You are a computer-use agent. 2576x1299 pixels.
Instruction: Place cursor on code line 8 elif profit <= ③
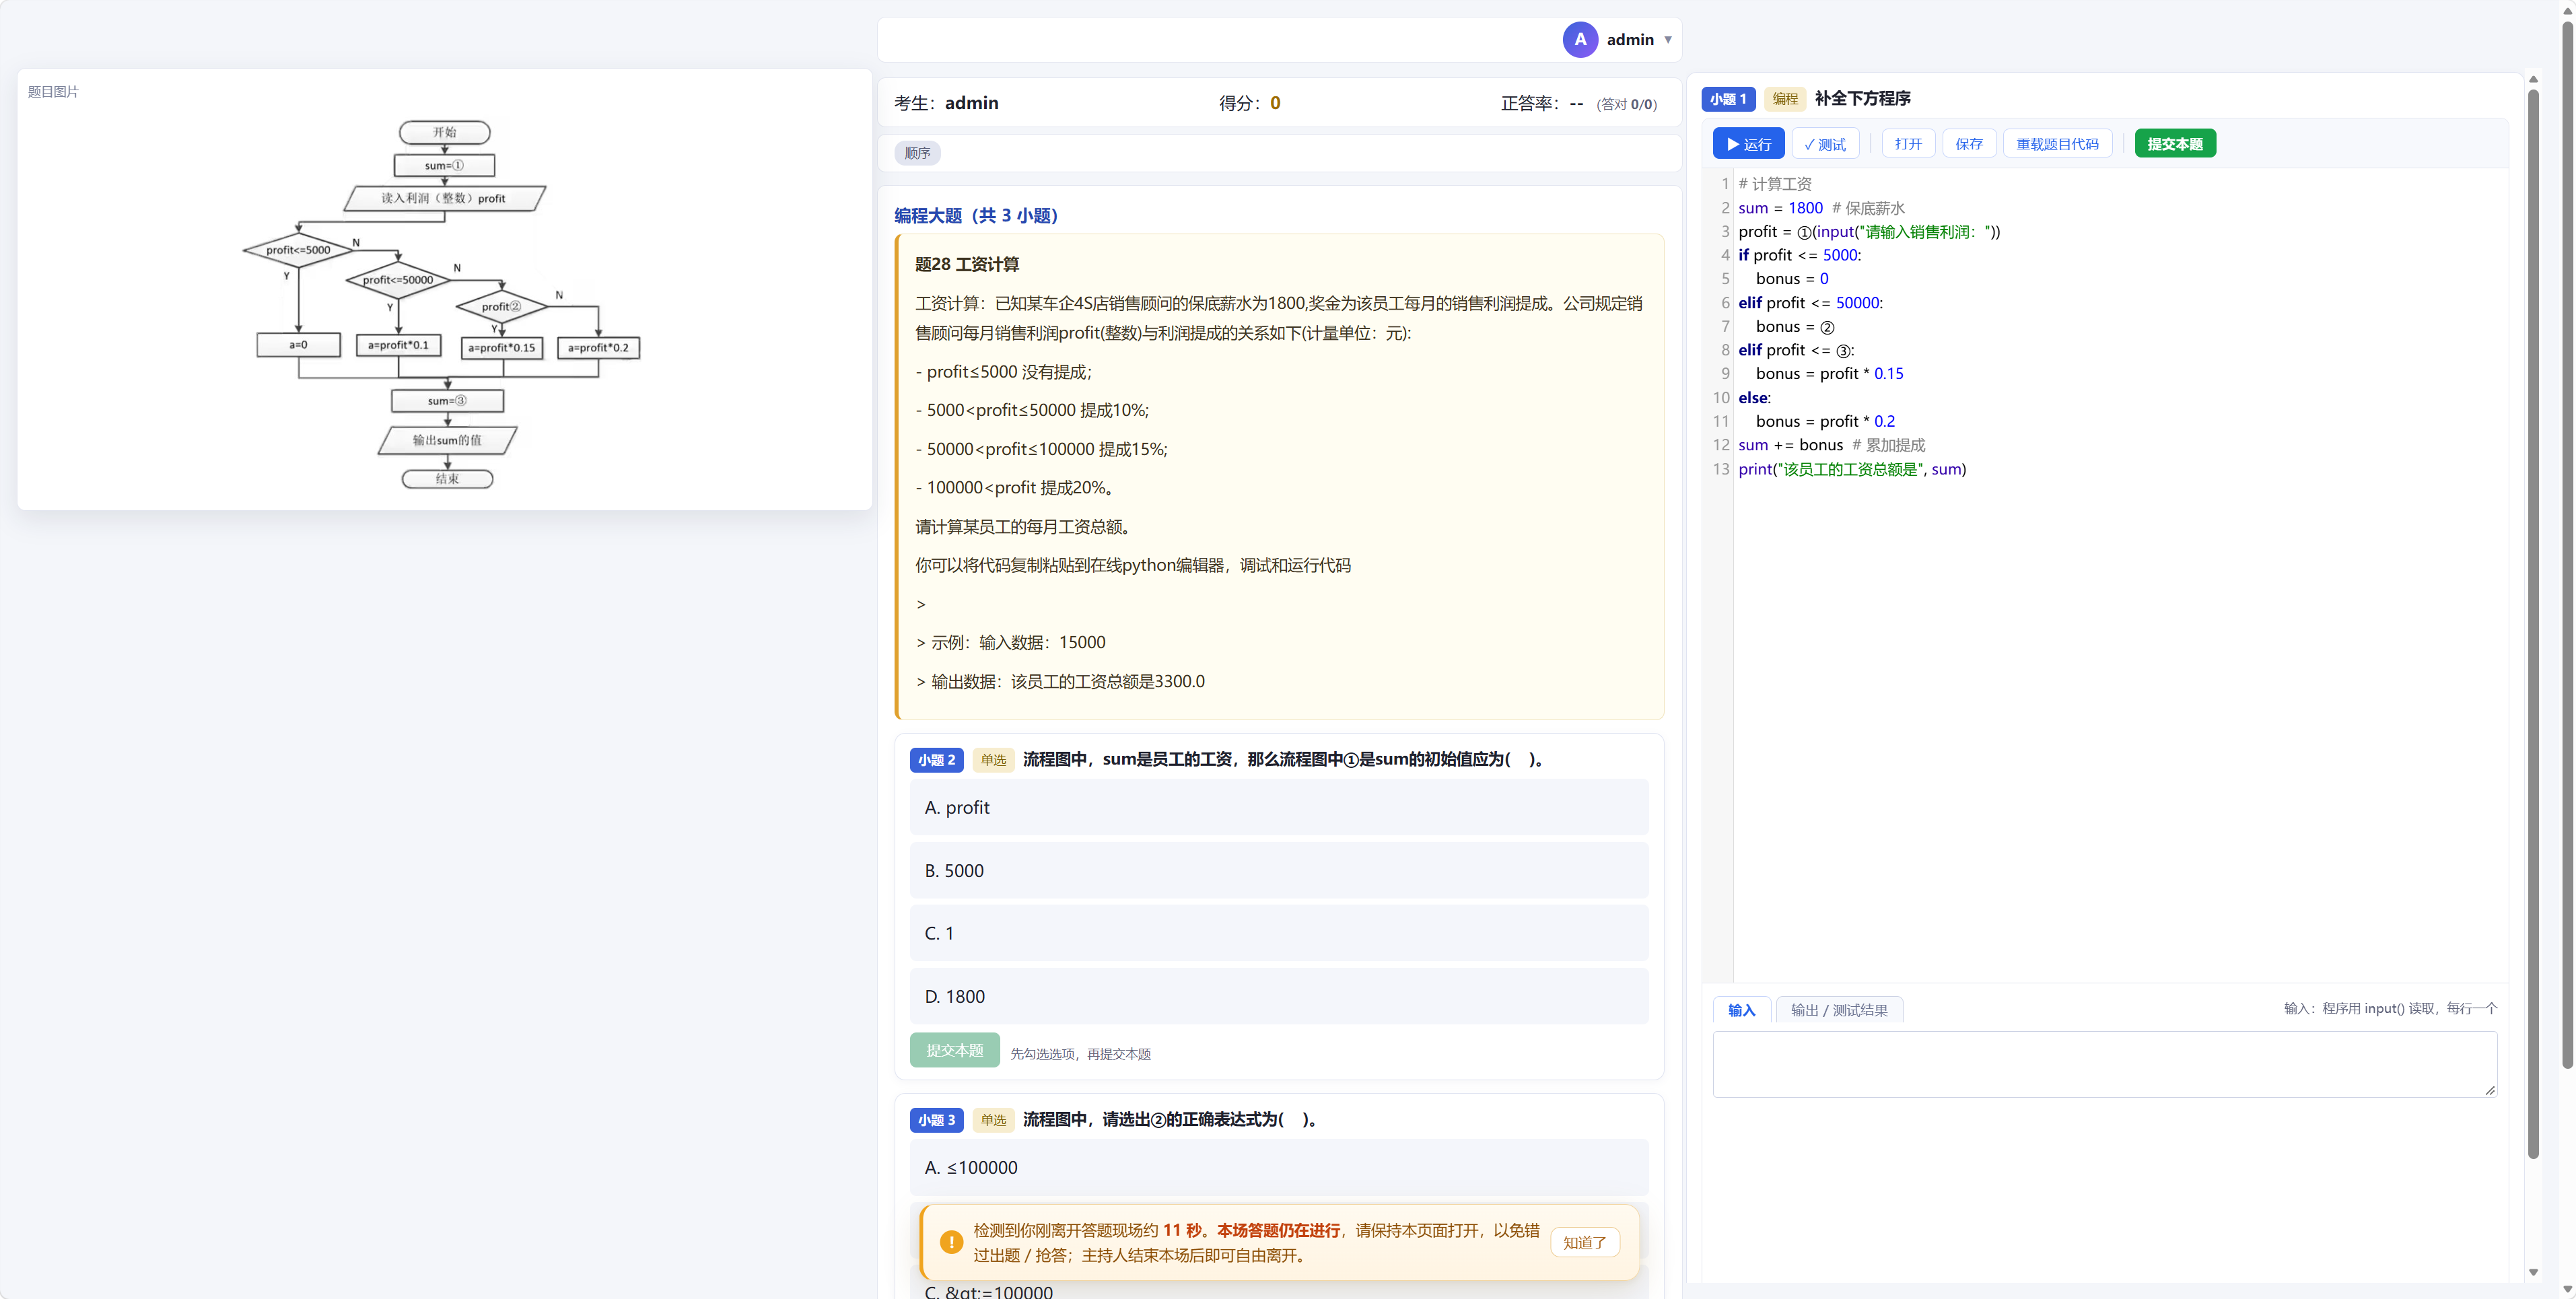click(1796, 350)
